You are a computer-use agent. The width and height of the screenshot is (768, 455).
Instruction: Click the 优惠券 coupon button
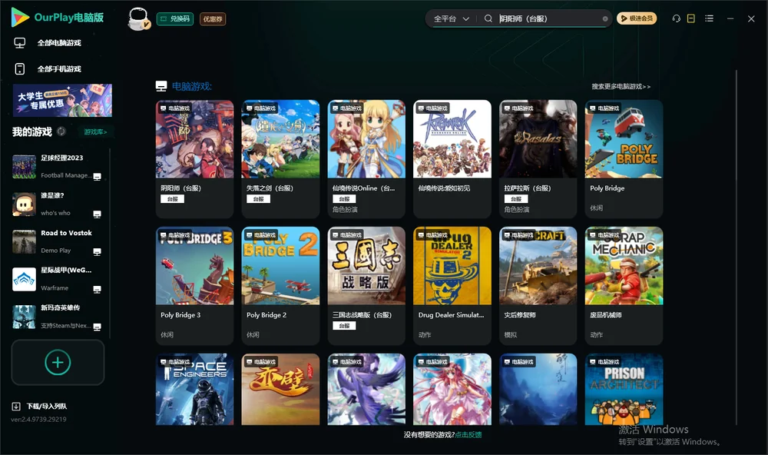tap(213, 18)
